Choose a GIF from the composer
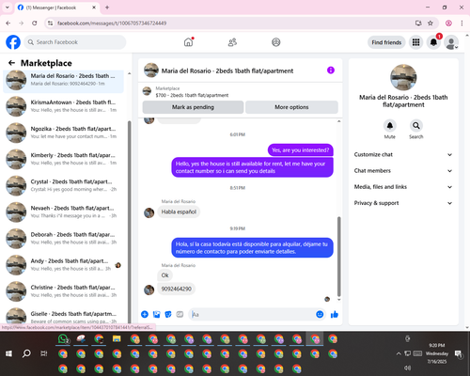Viewport: 470px width, 376px height. 180,314
